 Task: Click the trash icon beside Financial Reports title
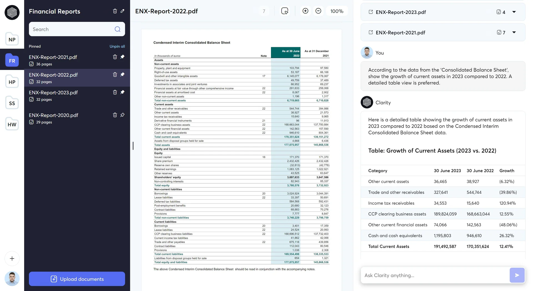(115, 11)
